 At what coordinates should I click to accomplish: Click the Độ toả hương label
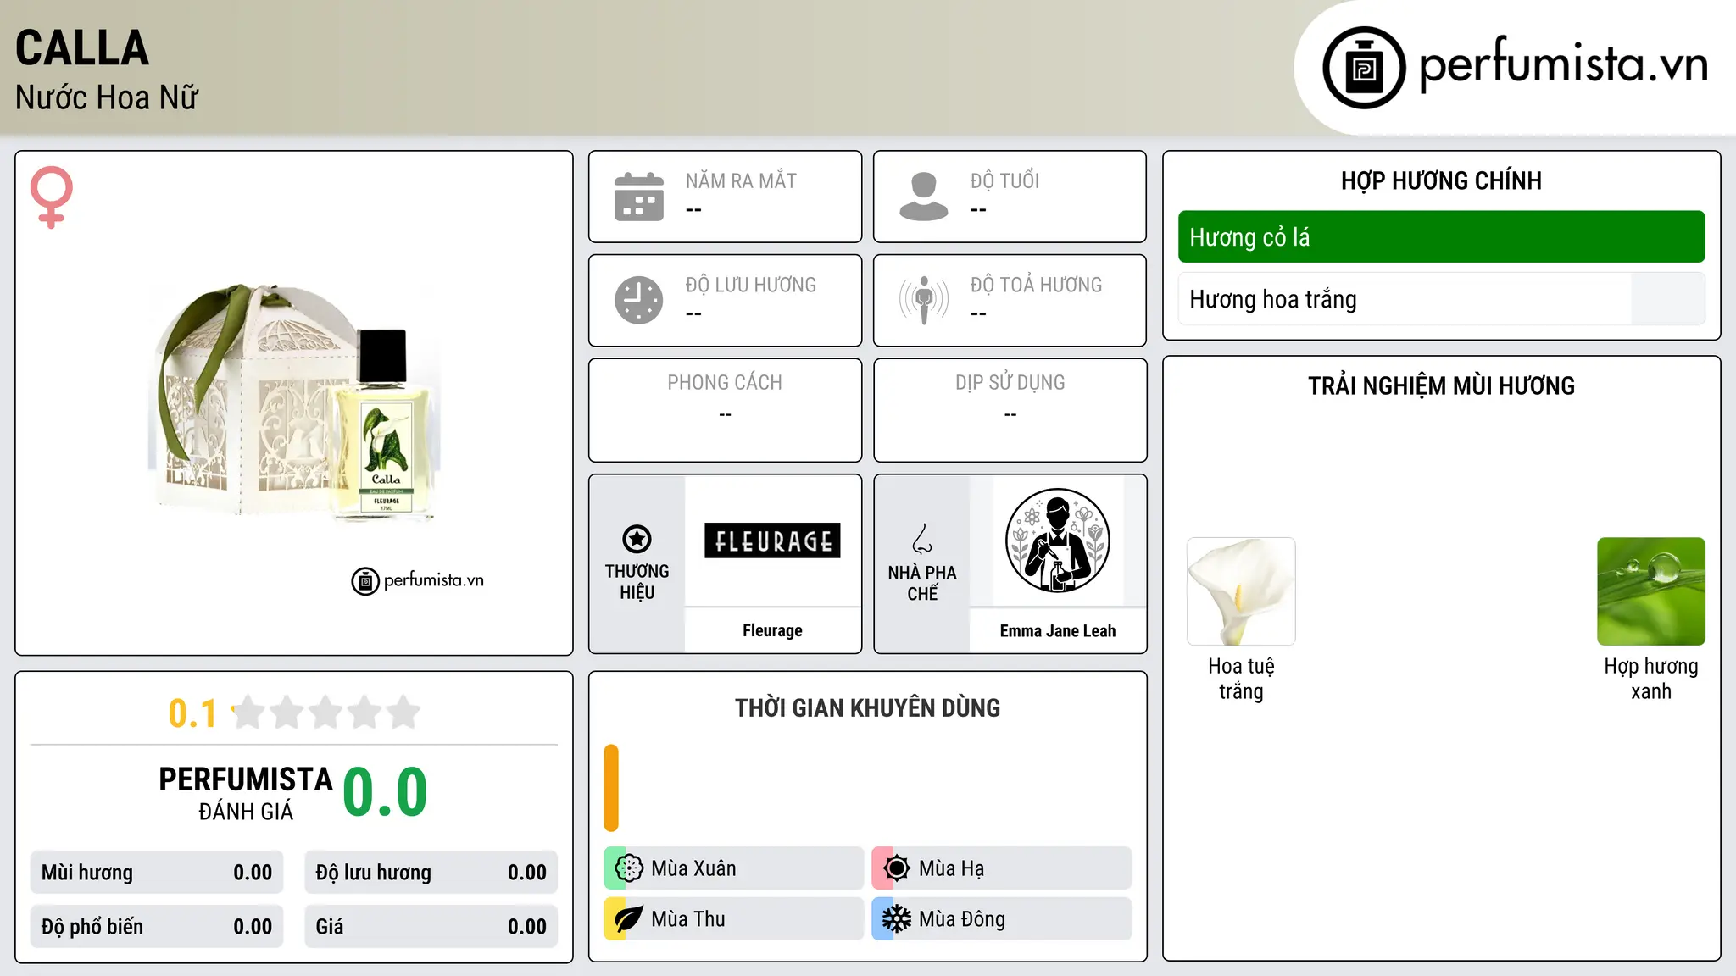coord(1036,285)
